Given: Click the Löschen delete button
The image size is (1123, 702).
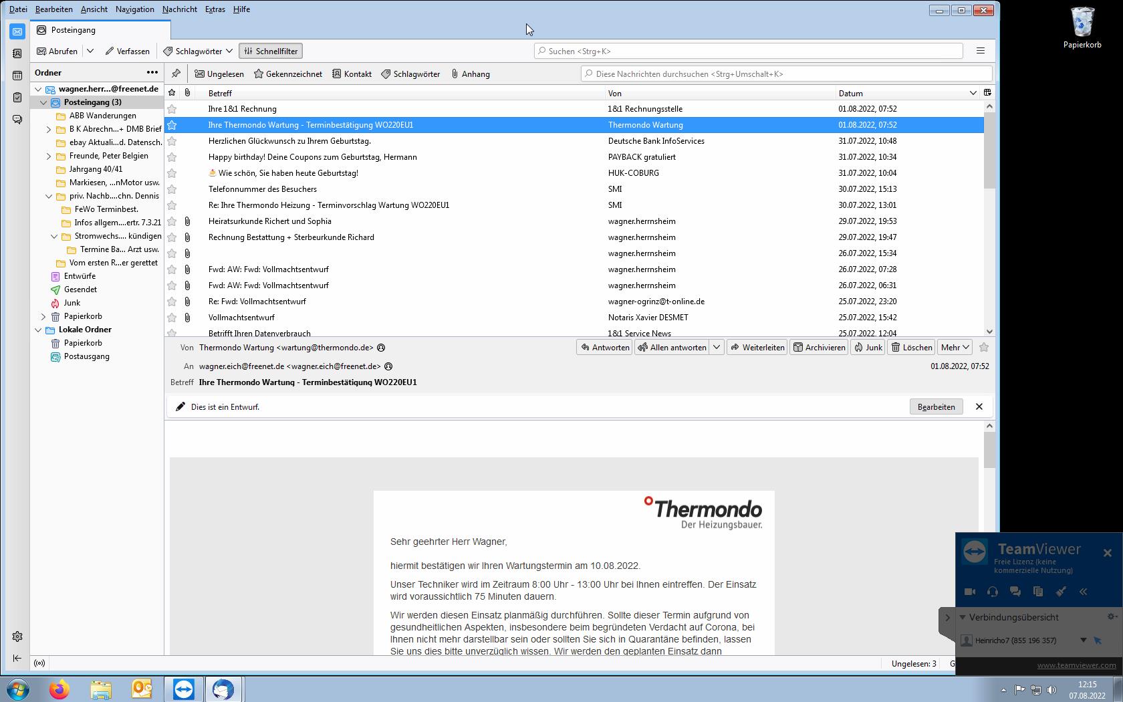Looking at the screenshot, I should pyautogui.click(x=911, y=348).
